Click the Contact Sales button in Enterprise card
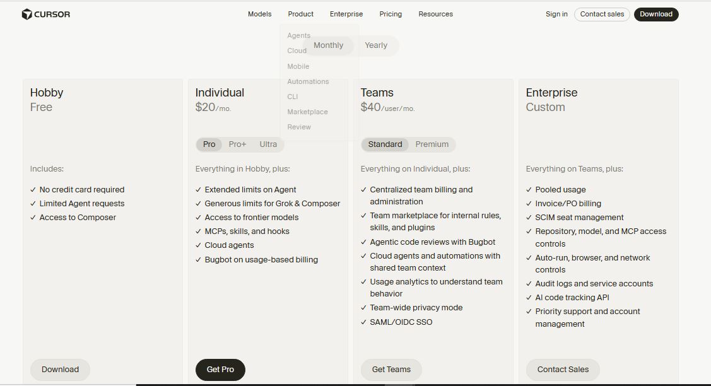The image size is (711, 386). pos(563,370)
